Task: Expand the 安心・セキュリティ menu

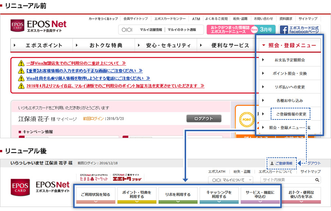Action: click(166, 45)
